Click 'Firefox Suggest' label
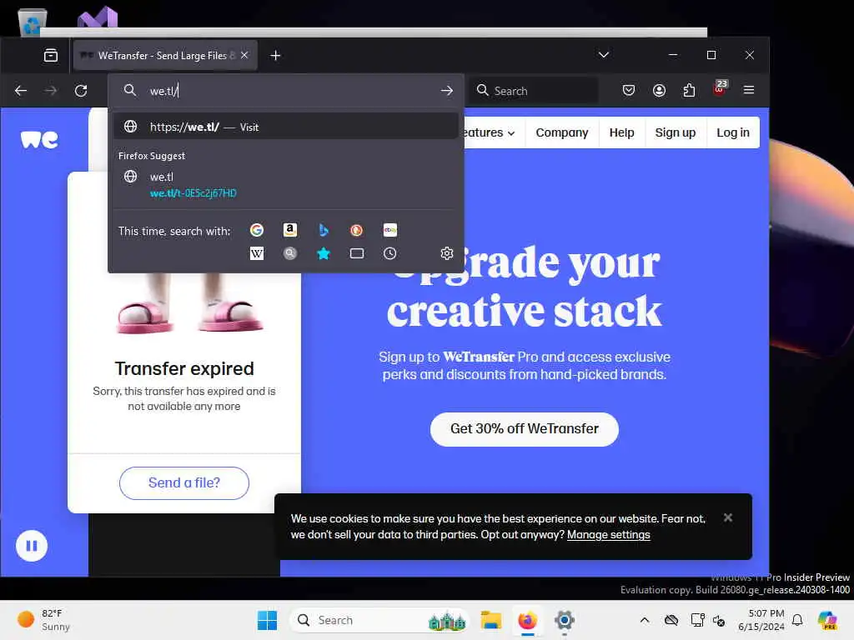This screenshot has width=854, height=640. (152, 156)
